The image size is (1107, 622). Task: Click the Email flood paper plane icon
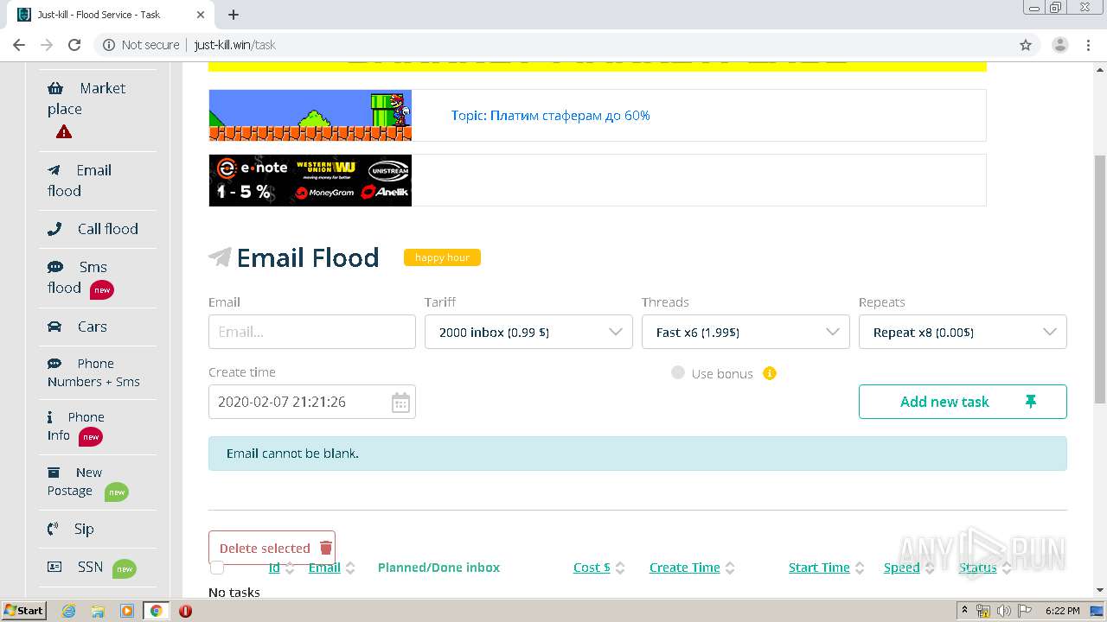coord(54,170)
